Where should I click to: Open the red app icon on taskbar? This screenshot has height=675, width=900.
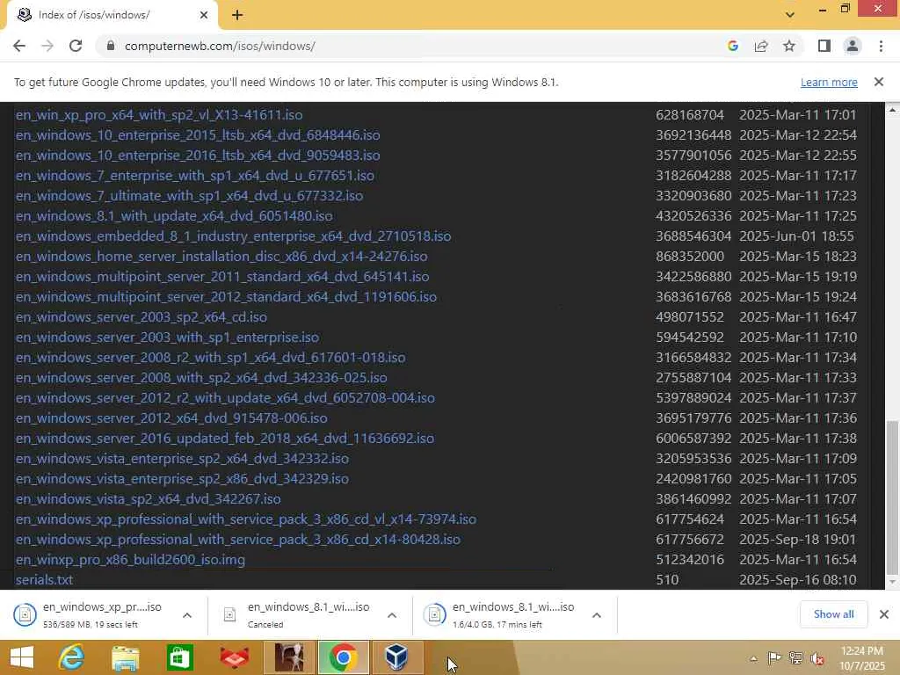(x=234, y=657)
